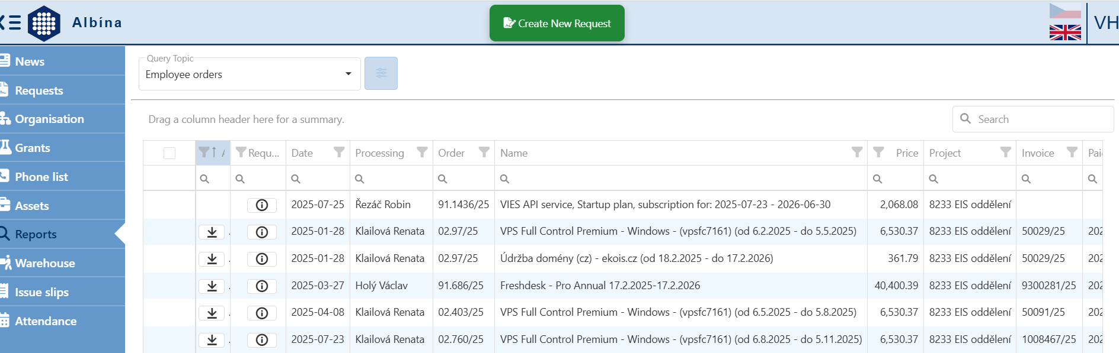The image size is (1119, 353).
Task: Sort table by Processing column header
Action: click(x=379, y=153)
